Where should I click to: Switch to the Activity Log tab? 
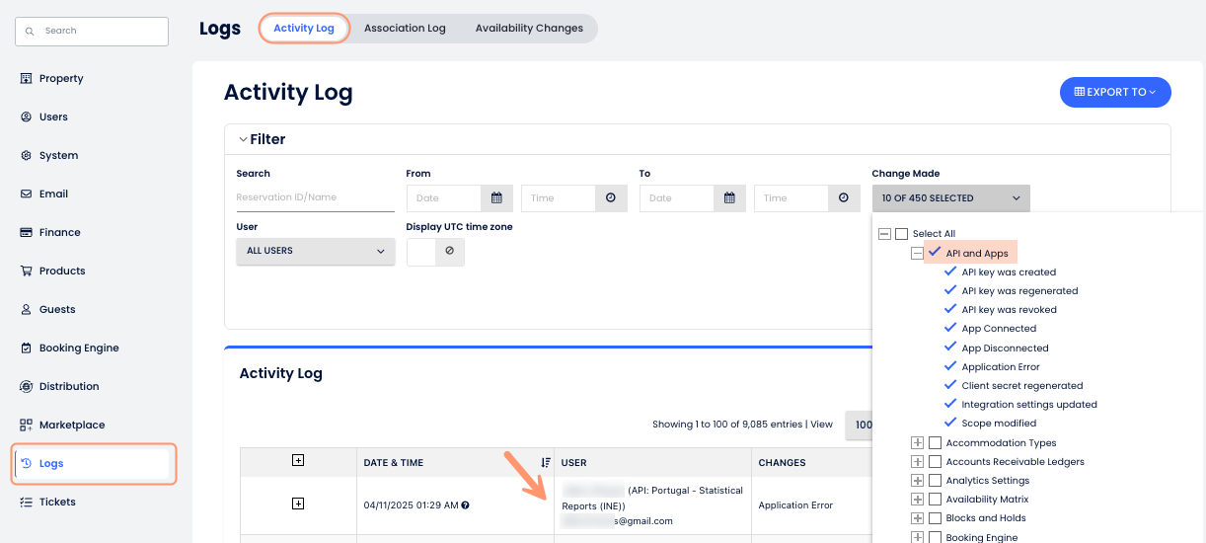pyautogui.click(x=304, y=28)
